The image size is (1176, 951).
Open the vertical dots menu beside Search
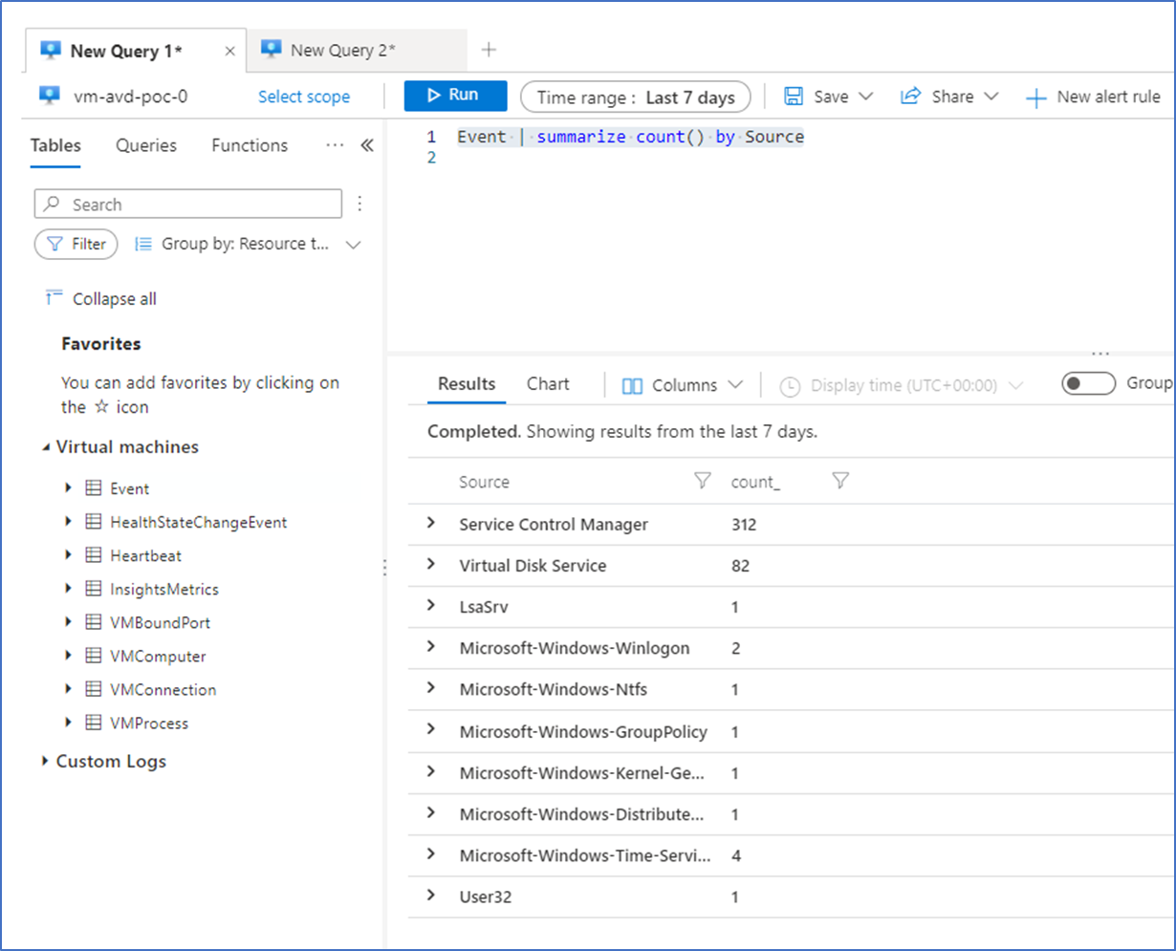click(x=359, y=204)
